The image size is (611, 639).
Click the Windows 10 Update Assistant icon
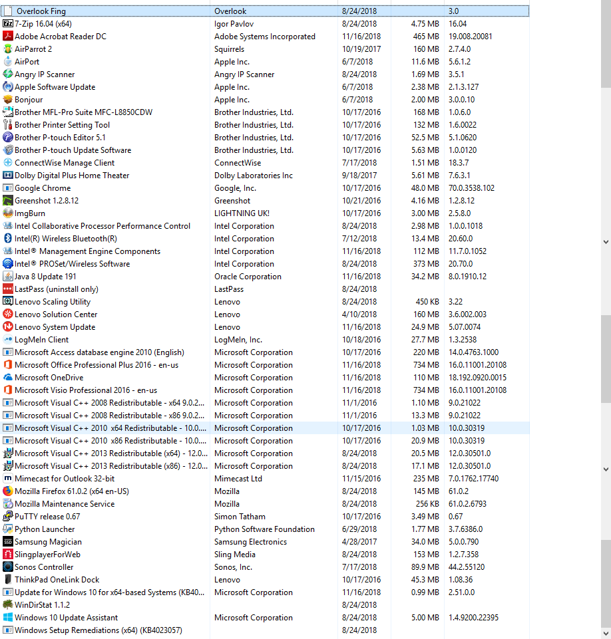[x=8, y=618]
